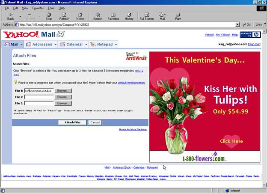The image size is (267, 194).
Task: Click the IE throbber logo
Action: [261, 9]
